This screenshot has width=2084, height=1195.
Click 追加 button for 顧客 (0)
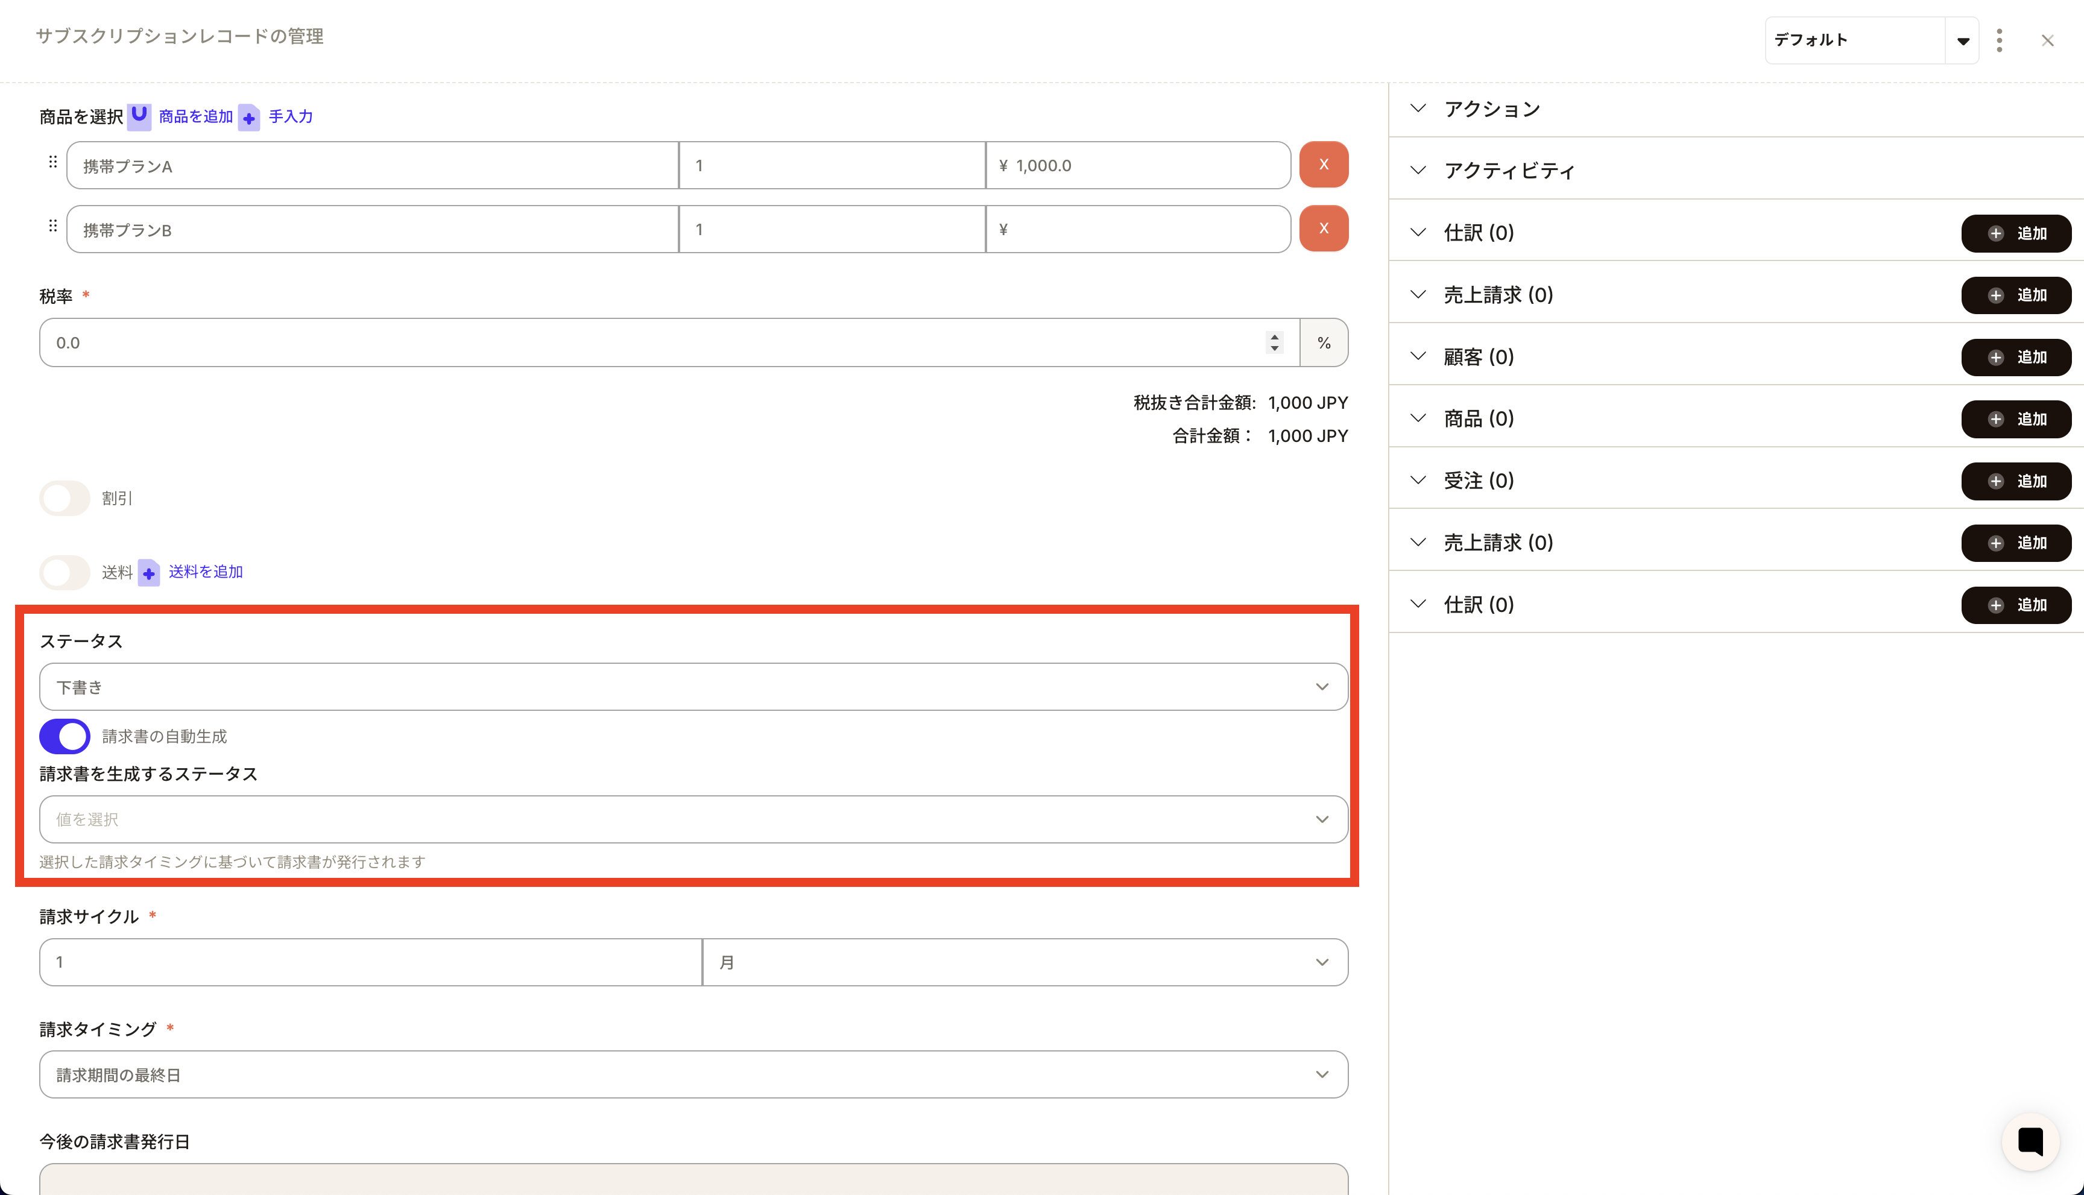coord(2016,357)
